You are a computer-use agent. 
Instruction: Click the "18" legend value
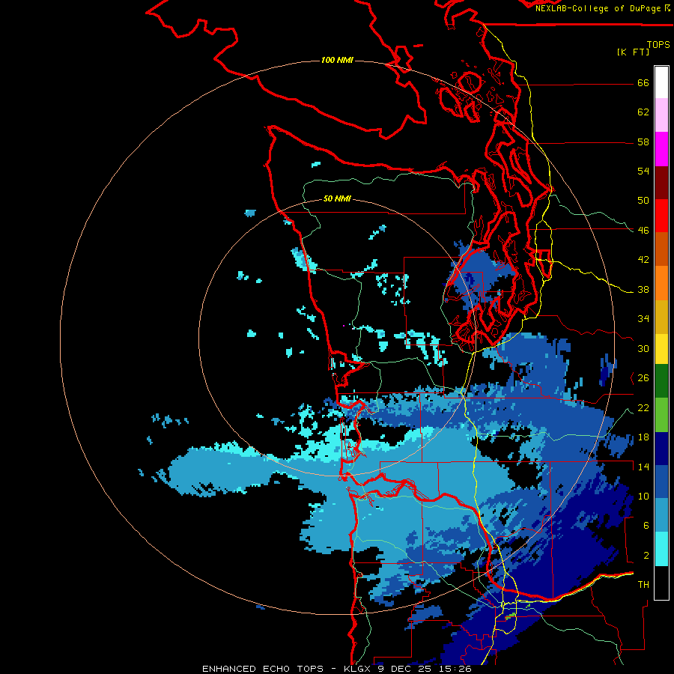pos(643,437)
